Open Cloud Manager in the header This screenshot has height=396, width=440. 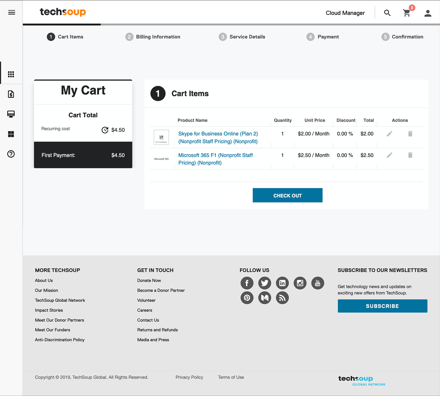pos(345,13)
